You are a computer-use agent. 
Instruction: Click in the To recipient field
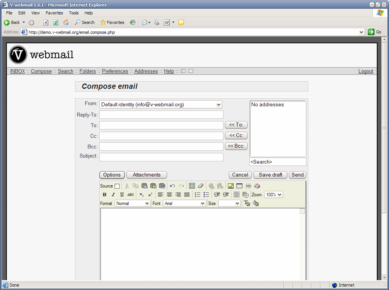[161, 125]
